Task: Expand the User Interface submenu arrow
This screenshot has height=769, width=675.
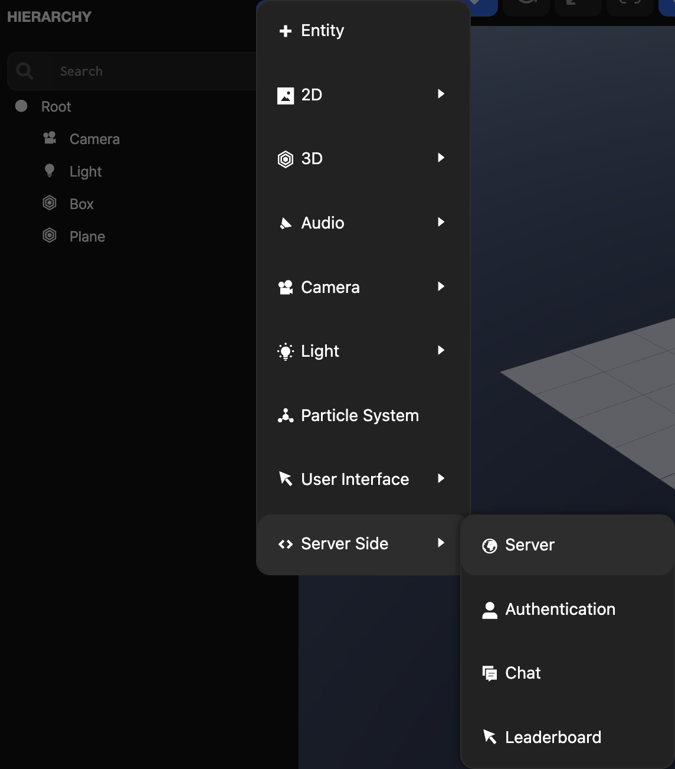Action: 441,478
